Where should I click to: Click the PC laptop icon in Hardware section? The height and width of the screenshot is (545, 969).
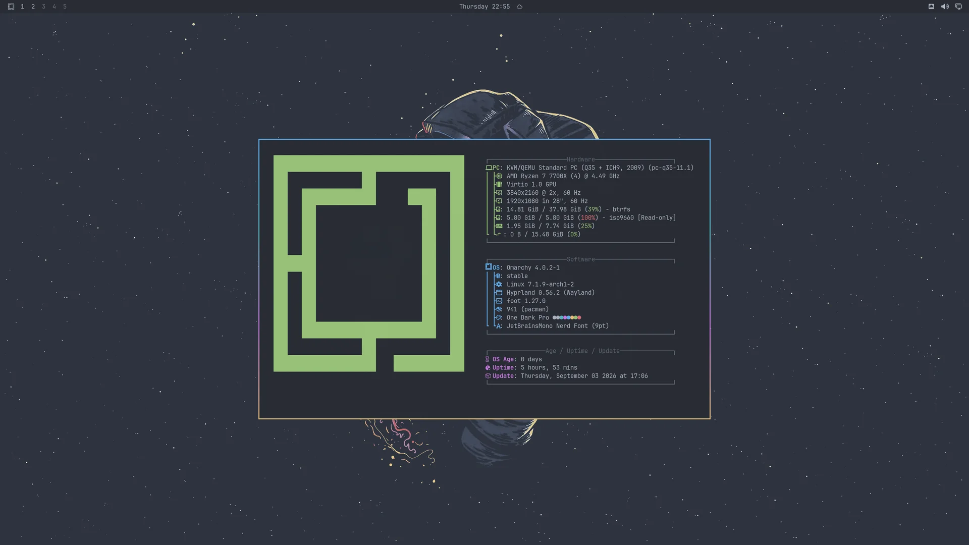489,168
